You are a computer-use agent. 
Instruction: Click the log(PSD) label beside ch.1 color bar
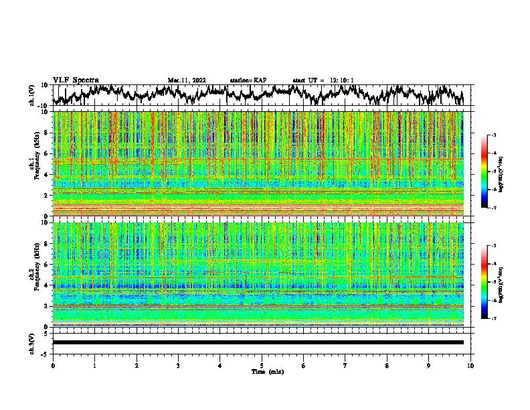point(501,174)
